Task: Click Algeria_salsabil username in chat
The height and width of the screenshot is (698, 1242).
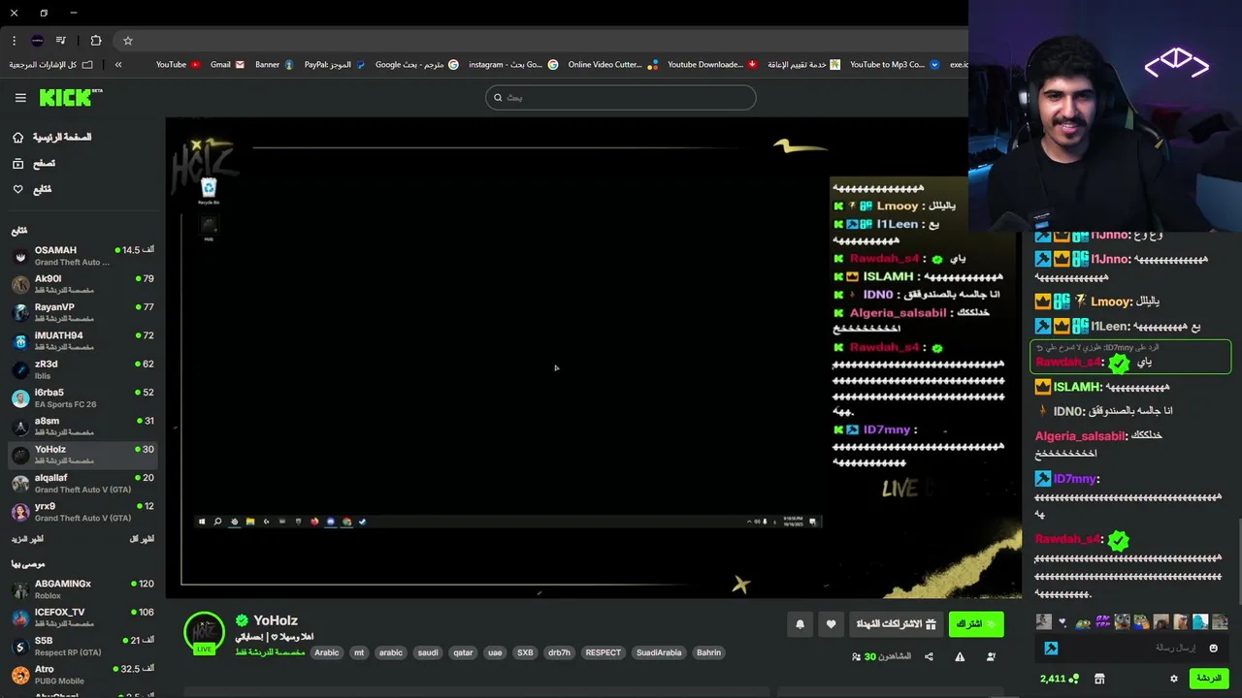Action: [1080, 436]
